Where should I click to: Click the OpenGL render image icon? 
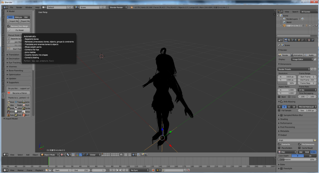click(143, 155)
